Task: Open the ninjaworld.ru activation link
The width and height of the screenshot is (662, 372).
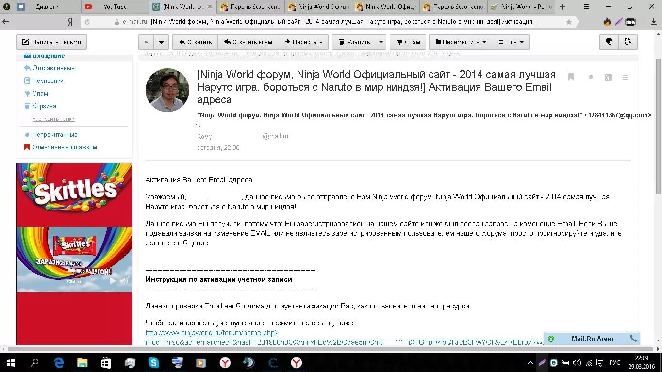Action: 345,337
